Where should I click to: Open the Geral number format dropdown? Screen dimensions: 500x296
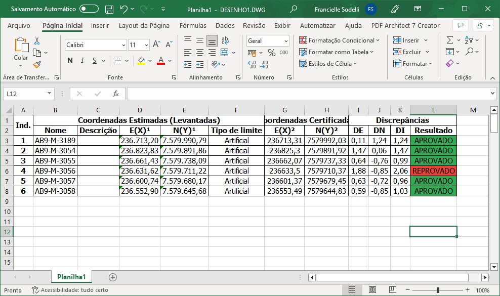(286, 41)
